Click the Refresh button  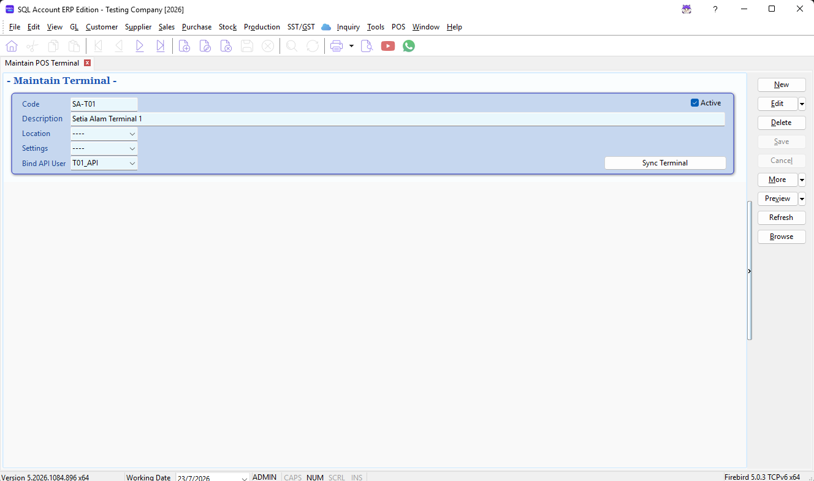tap(782, 218)
